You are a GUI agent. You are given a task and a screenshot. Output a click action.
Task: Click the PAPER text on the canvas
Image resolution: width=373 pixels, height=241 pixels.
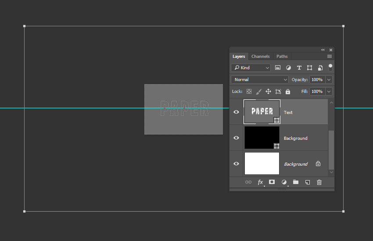pyautogui.click(x=185, y=108)
